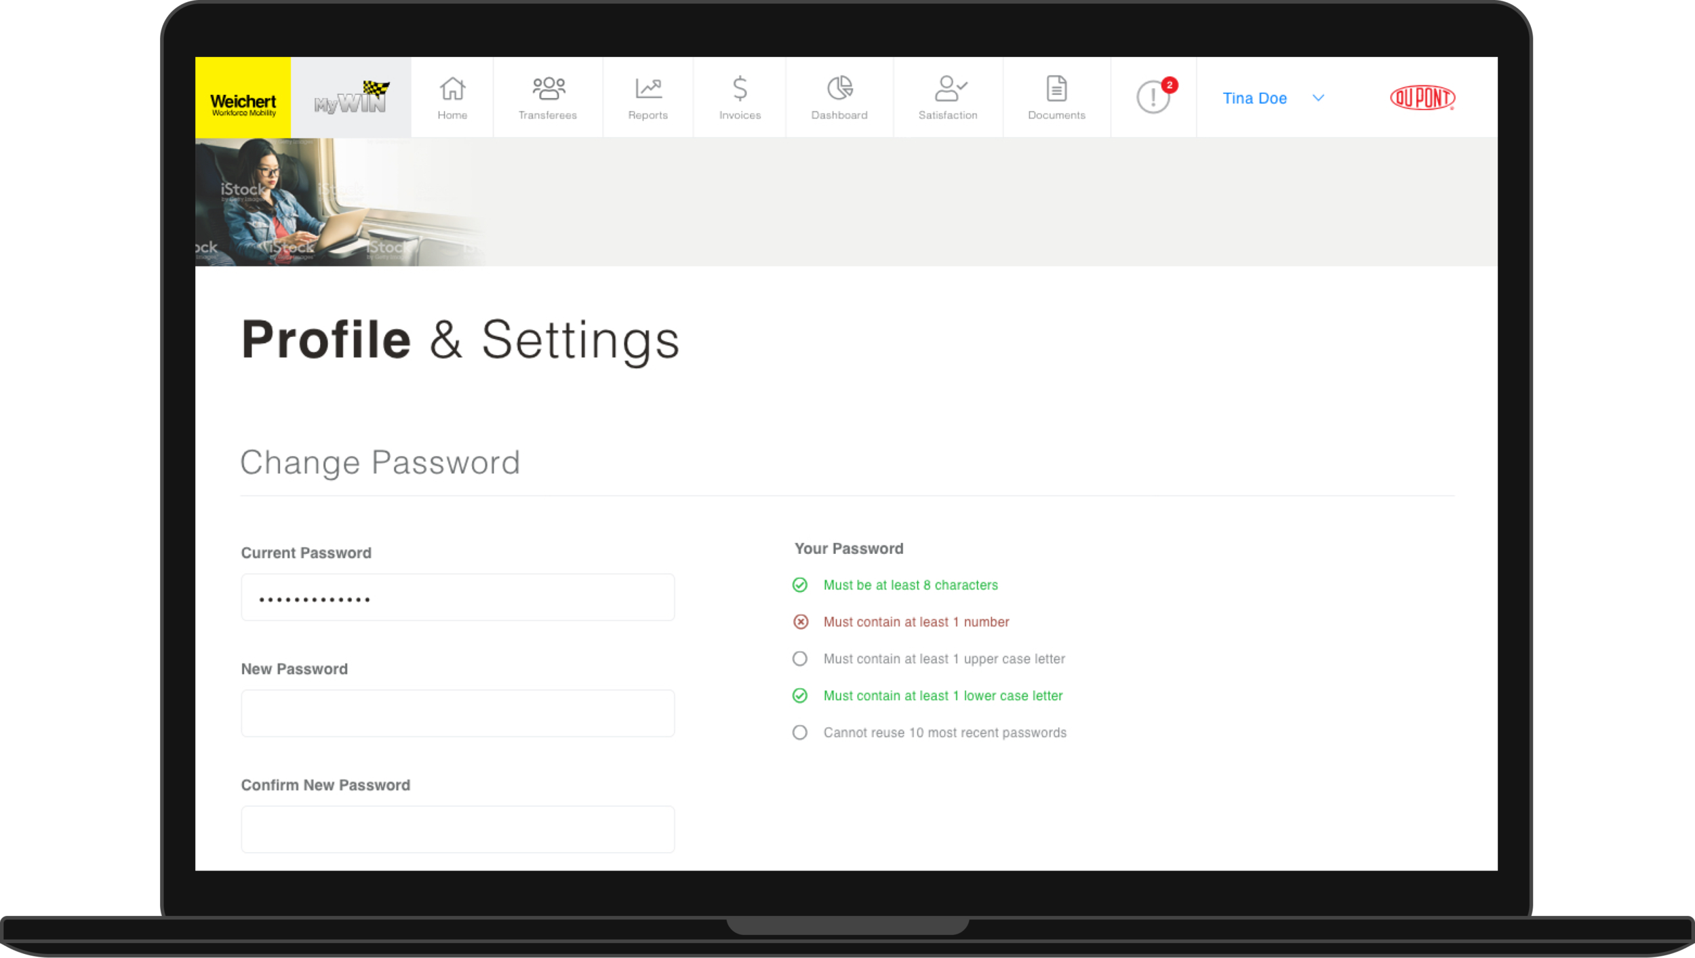Click the empty circle beside upper case rule
Viewport: 1695px width, 958px height.
(800, 659)
